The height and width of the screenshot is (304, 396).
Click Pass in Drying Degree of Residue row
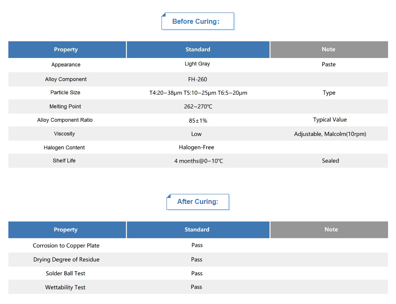point(197,260)
